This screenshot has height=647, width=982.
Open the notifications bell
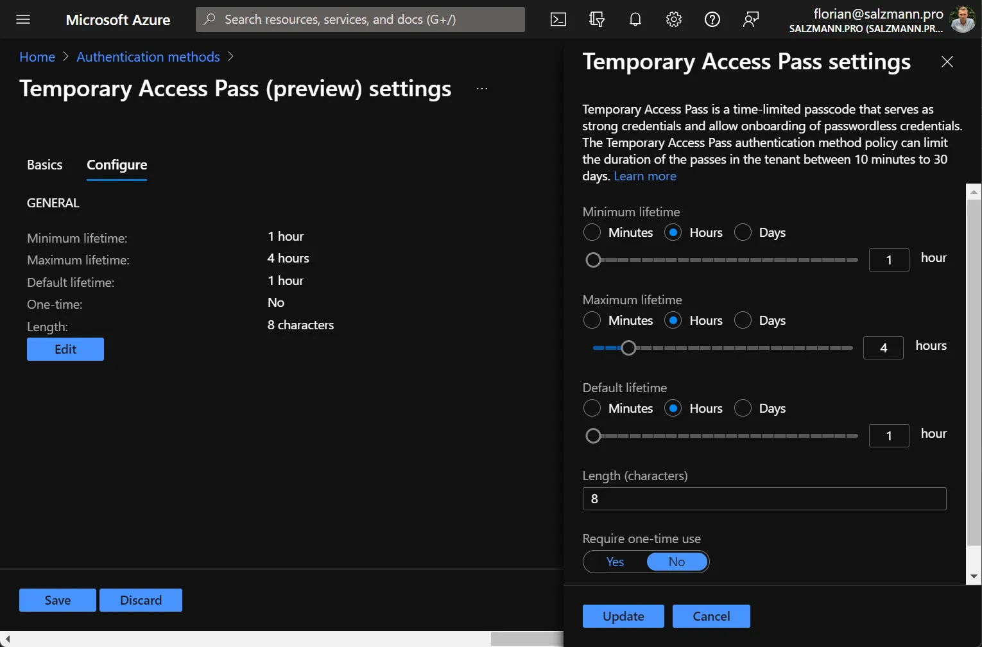pos(635,19)
